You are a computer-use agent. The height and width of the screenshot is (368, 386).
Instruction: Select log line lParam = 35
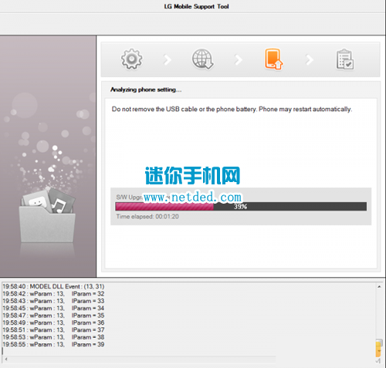tap(53, 316)
